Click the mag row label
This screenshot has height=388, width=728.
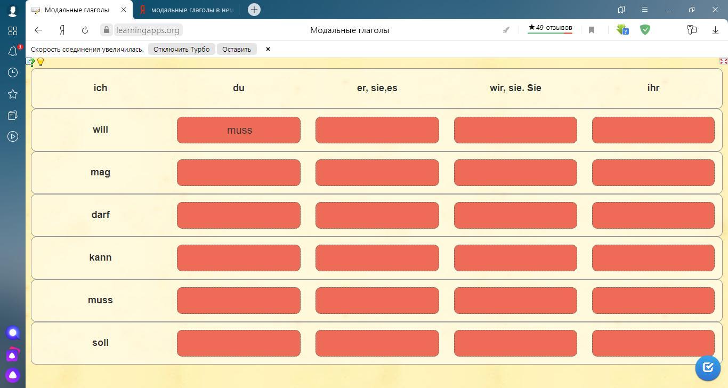(x=100, y=172)
